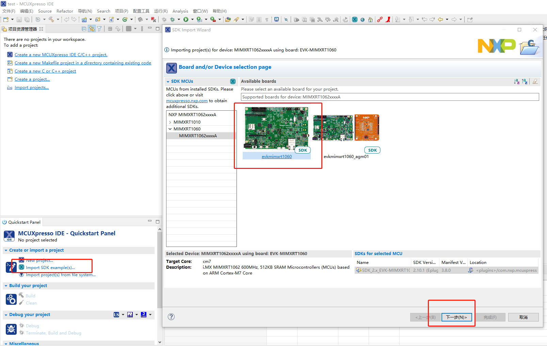This screenshot has height=346, width=547.
Task: Click the LS LinkServer debug probe icon
Action: (x=116, y=315)
